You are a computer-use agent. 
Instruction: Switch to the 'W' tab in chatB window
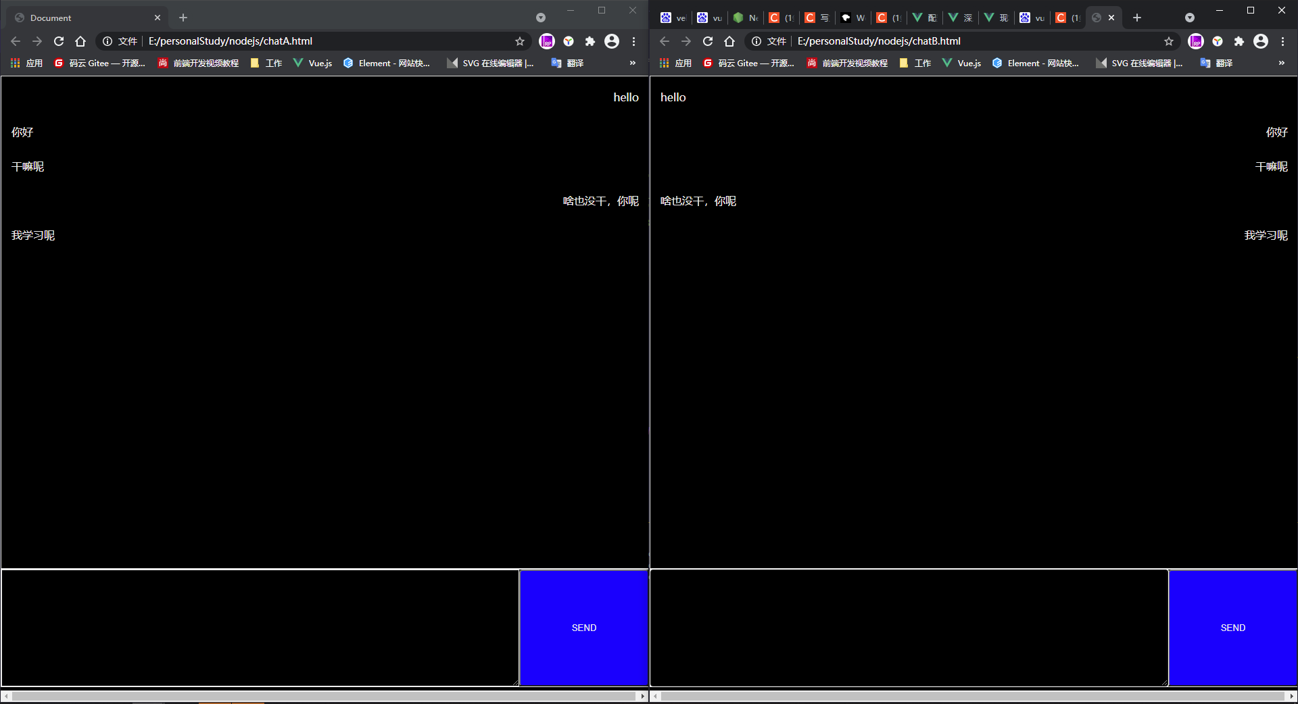[x=853, y=18]
